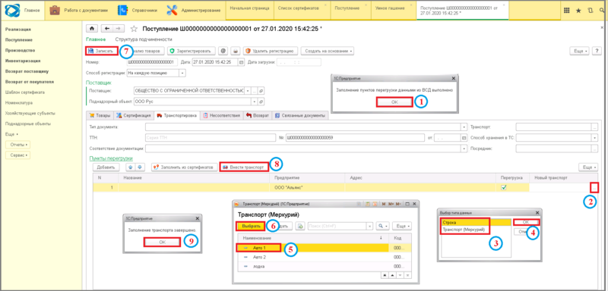Open calendar for the ТТН date field

point(464,138)
